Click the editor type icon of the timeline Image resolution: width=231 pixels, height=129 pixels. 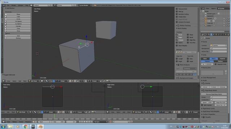(x=4, y=122)
